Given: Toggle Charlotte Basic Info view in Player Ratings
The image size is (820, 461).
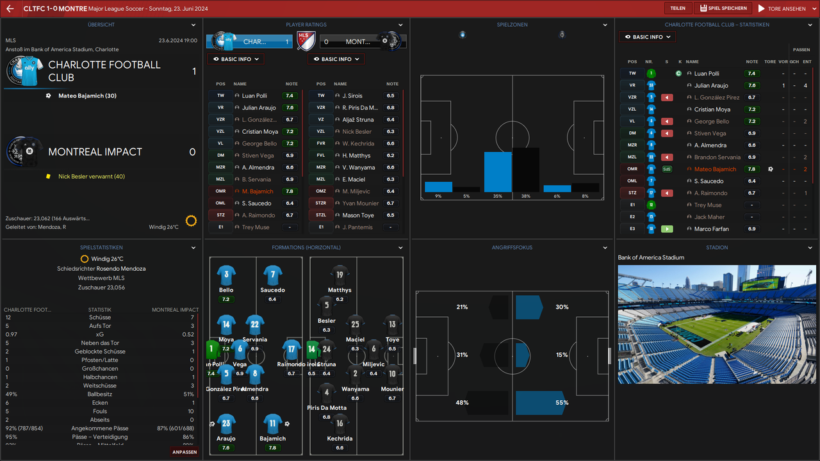Looking at the screenshot, I should tap(235, 59).
